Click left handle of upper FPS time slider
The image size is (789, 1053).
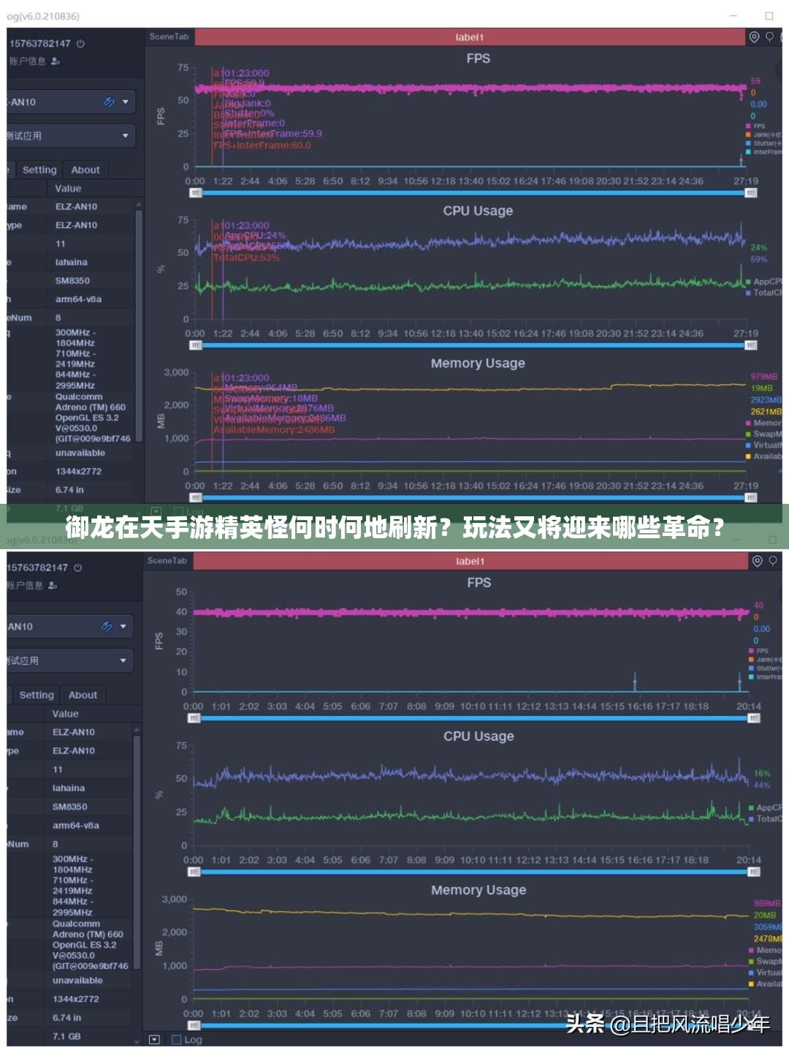point(195,193)
